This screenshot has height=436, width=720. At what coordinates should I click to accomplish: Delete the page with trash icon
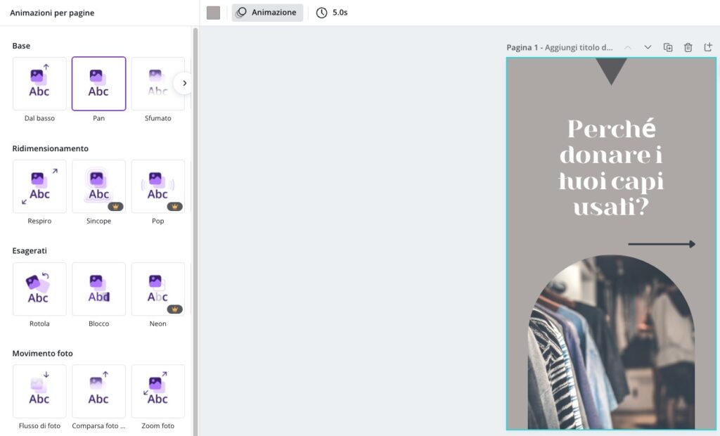click(x=688, y=47)
